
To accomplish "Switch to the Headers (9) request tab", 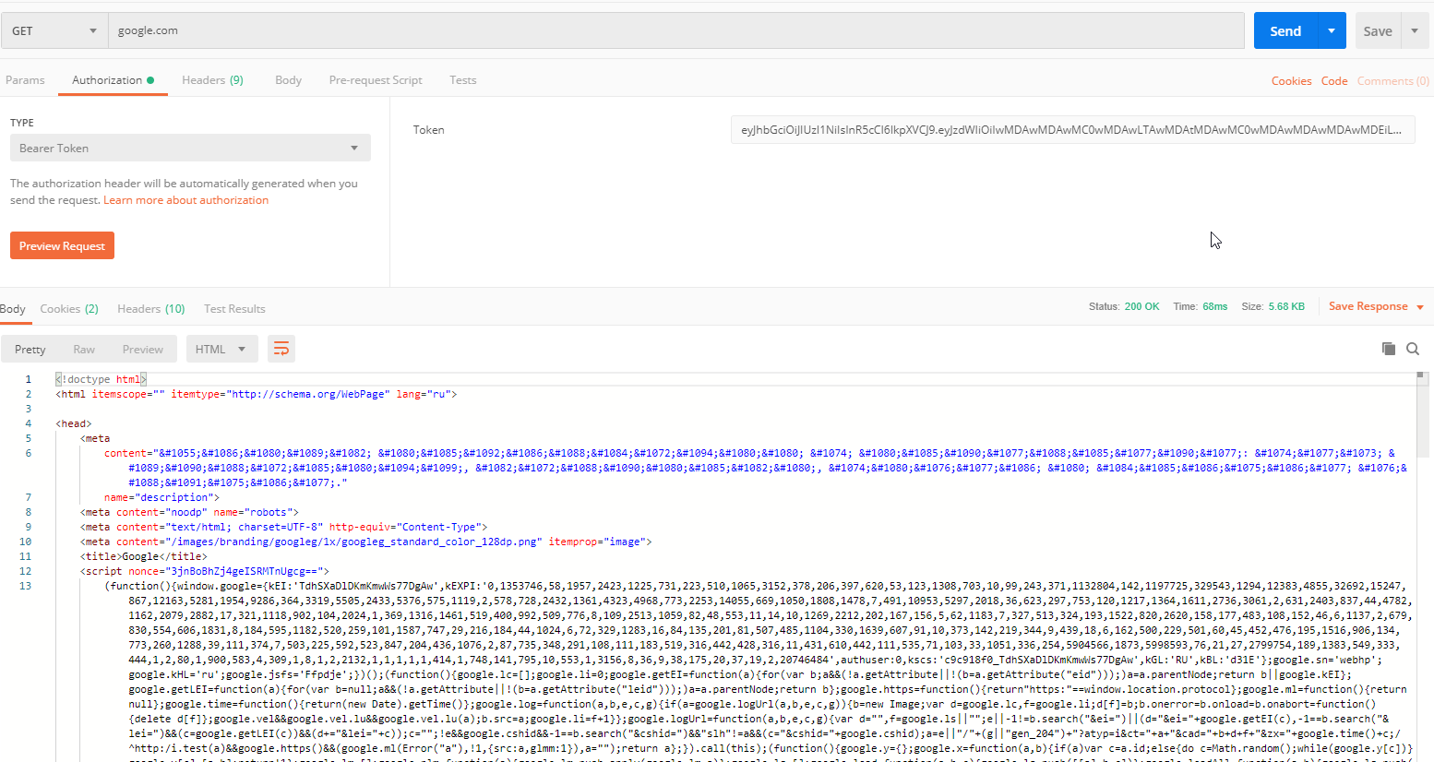I will coord(212,80).
